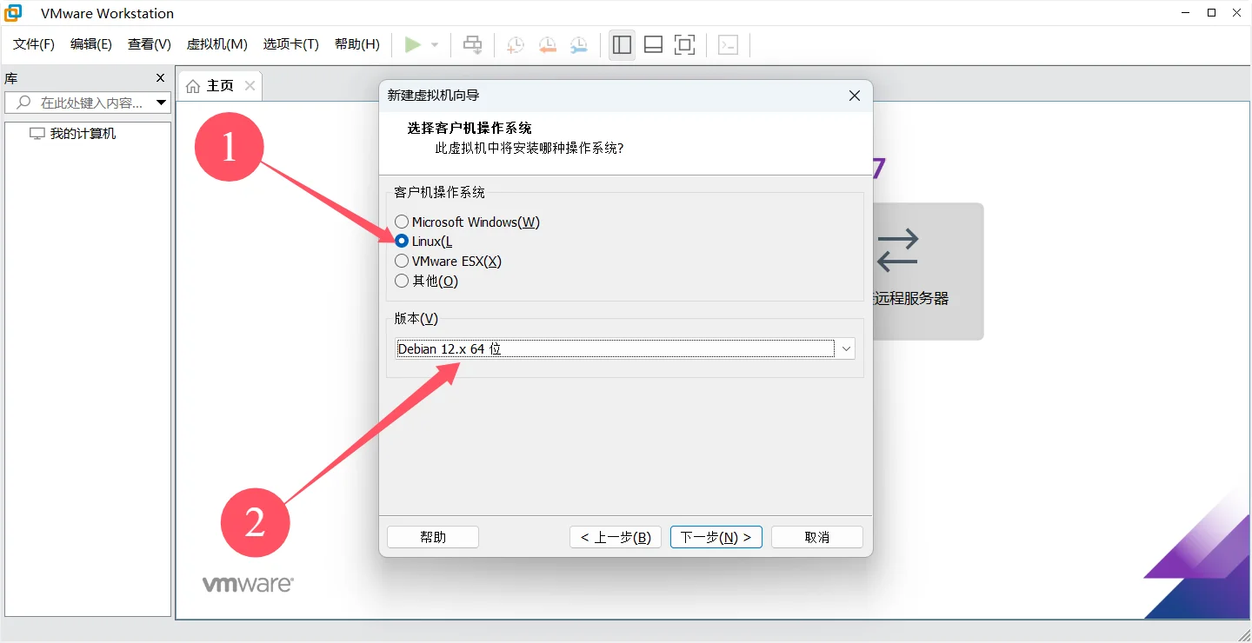Screen dimensions: 1252x643
Task: Select the Linux radio button
Action: click(402, 242)
